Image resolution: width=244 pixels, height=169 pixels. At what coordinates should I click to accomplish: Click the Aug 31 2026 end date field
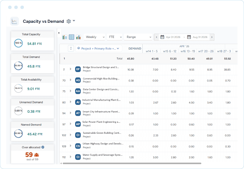coord(200,37)
